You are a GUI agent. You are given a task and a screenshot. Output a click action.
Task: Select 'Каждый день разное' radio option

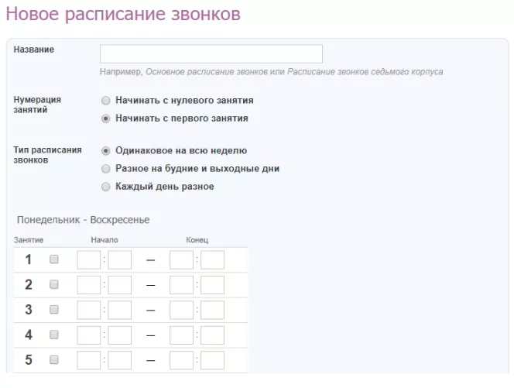[x=106, y=187]
